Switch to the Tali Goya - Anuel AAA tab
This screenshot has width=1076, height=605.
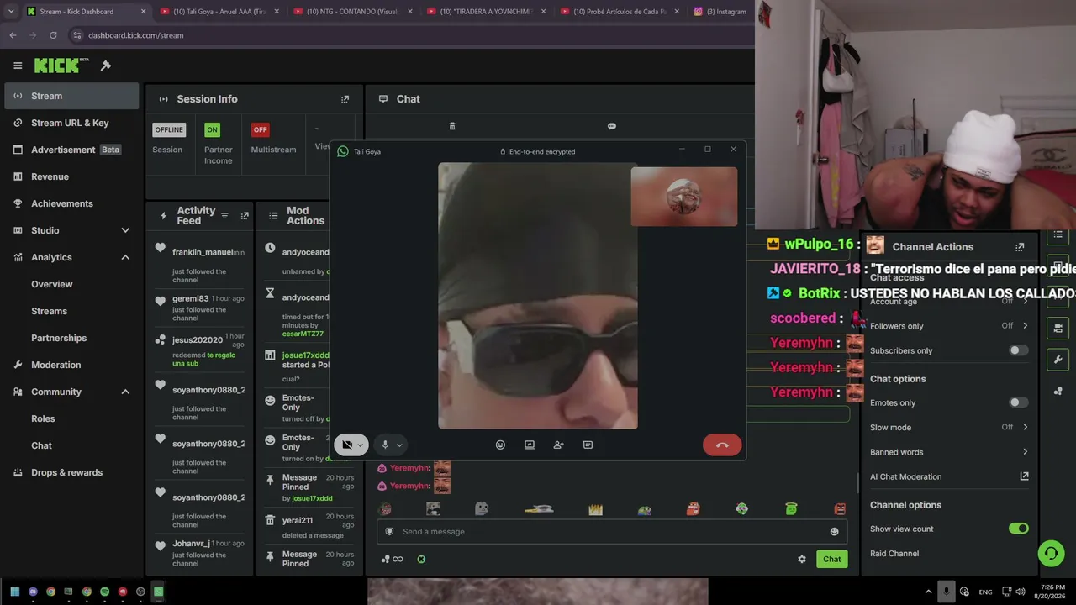point(219,12)
